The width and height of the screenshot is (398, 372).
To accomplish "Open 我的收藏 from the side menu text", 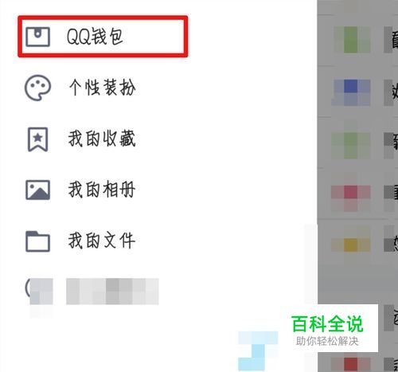I will point(102,139).
